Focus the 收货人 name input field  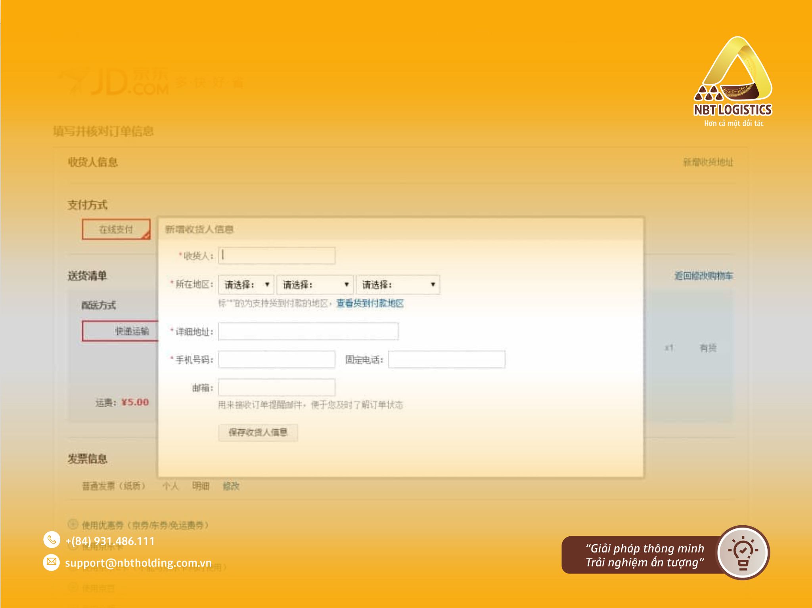277,255
